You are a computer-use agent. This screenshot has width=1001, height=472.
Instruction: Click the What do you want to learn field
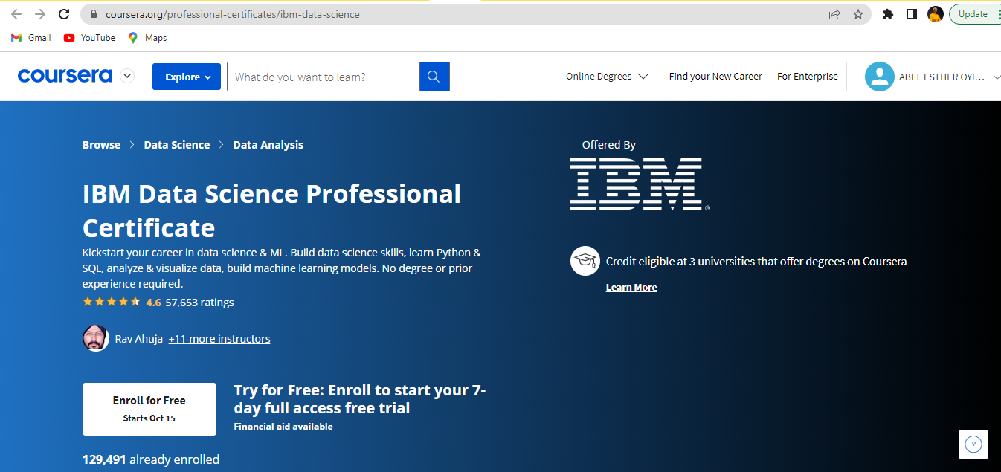click(324, 77)
